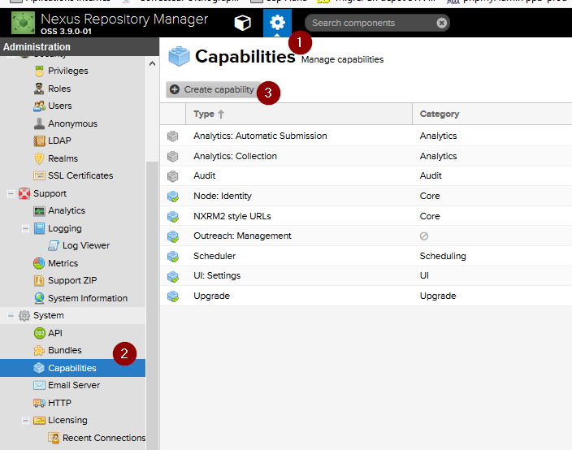Viewport: 572px width, 450px height.
Task: Click the Nexus Repository Manager logo
Action: point(24,23)
